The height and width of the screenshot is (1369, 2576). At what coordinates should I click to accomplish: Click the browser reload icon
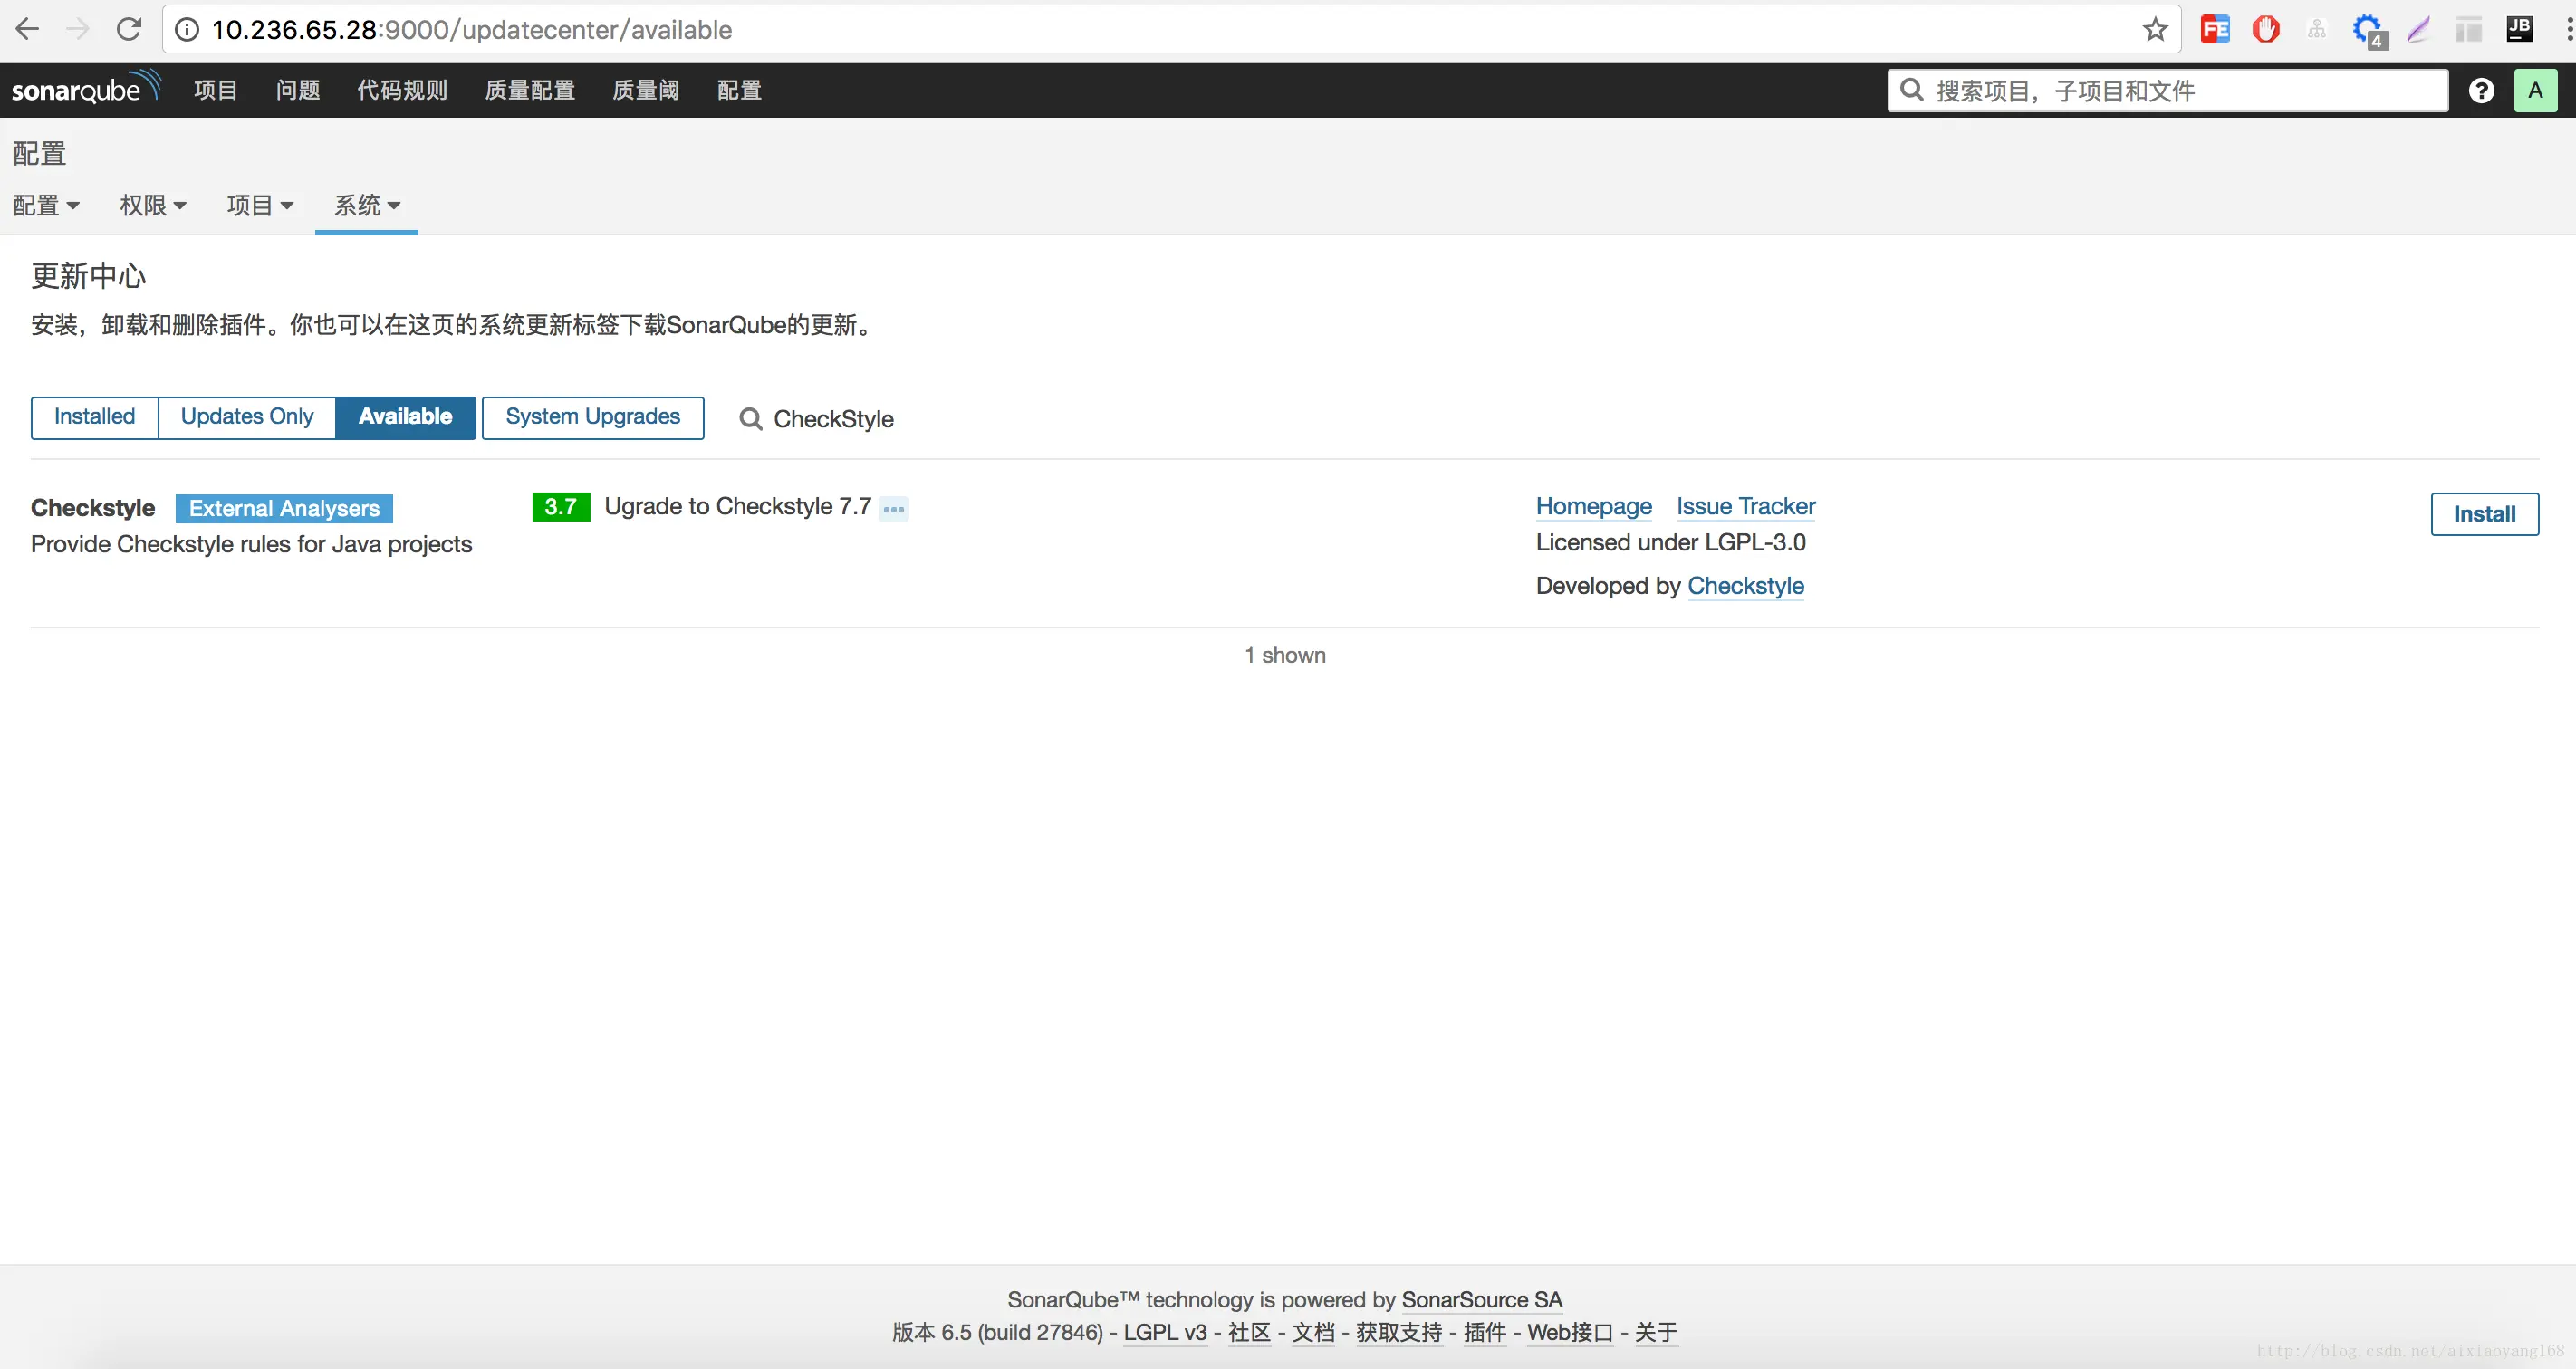(x=129, y=29)
